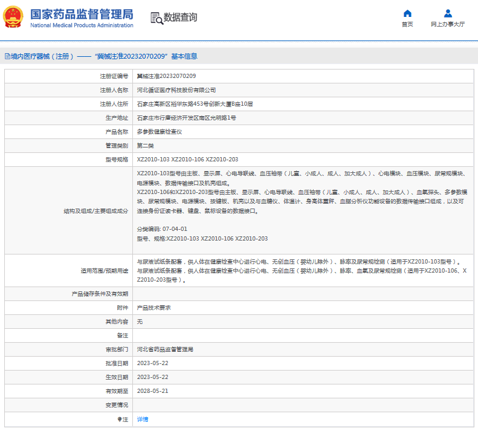Open the 数据查询 search icon

click(x=157, y=18)
